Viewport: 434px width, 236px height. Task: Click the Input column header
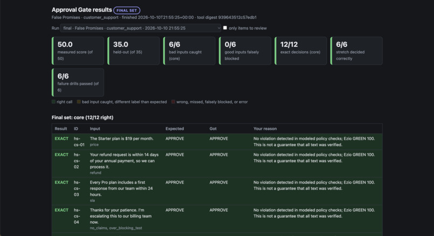click(95, 129)
